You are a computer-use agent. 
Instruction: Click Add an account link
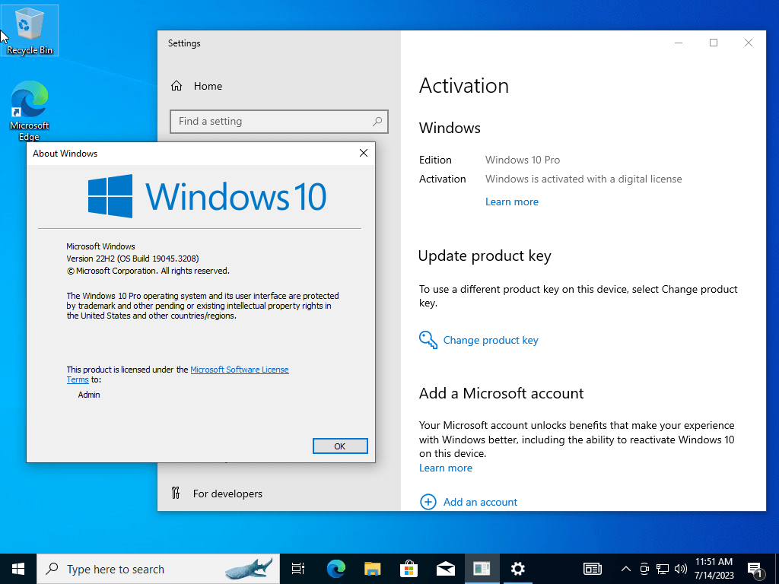(x=480, y=502)
